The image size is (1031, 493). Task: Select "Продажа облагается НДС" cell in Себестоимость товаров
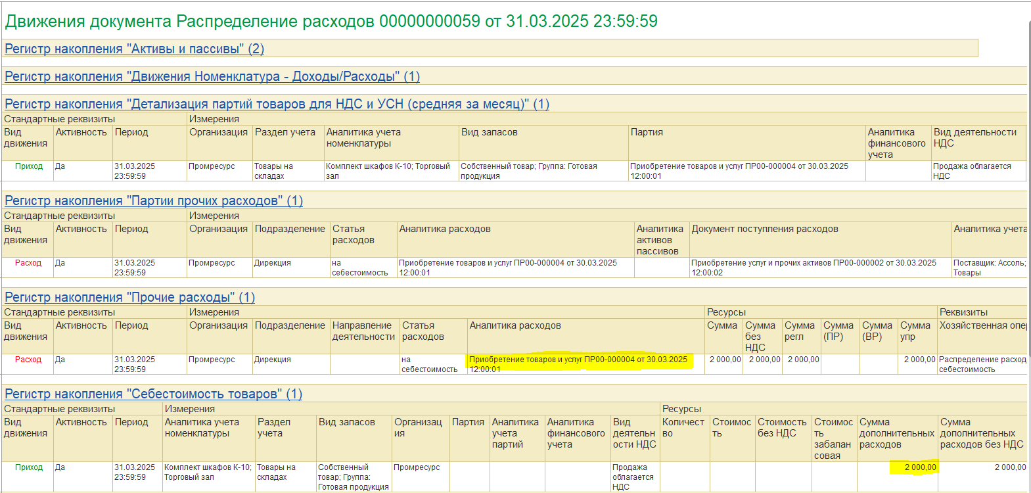coord(633,477)
